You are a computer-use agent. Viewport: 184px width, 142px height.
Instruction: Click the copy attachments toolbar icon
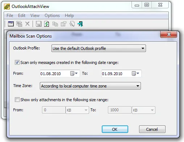tap(19, 24)
